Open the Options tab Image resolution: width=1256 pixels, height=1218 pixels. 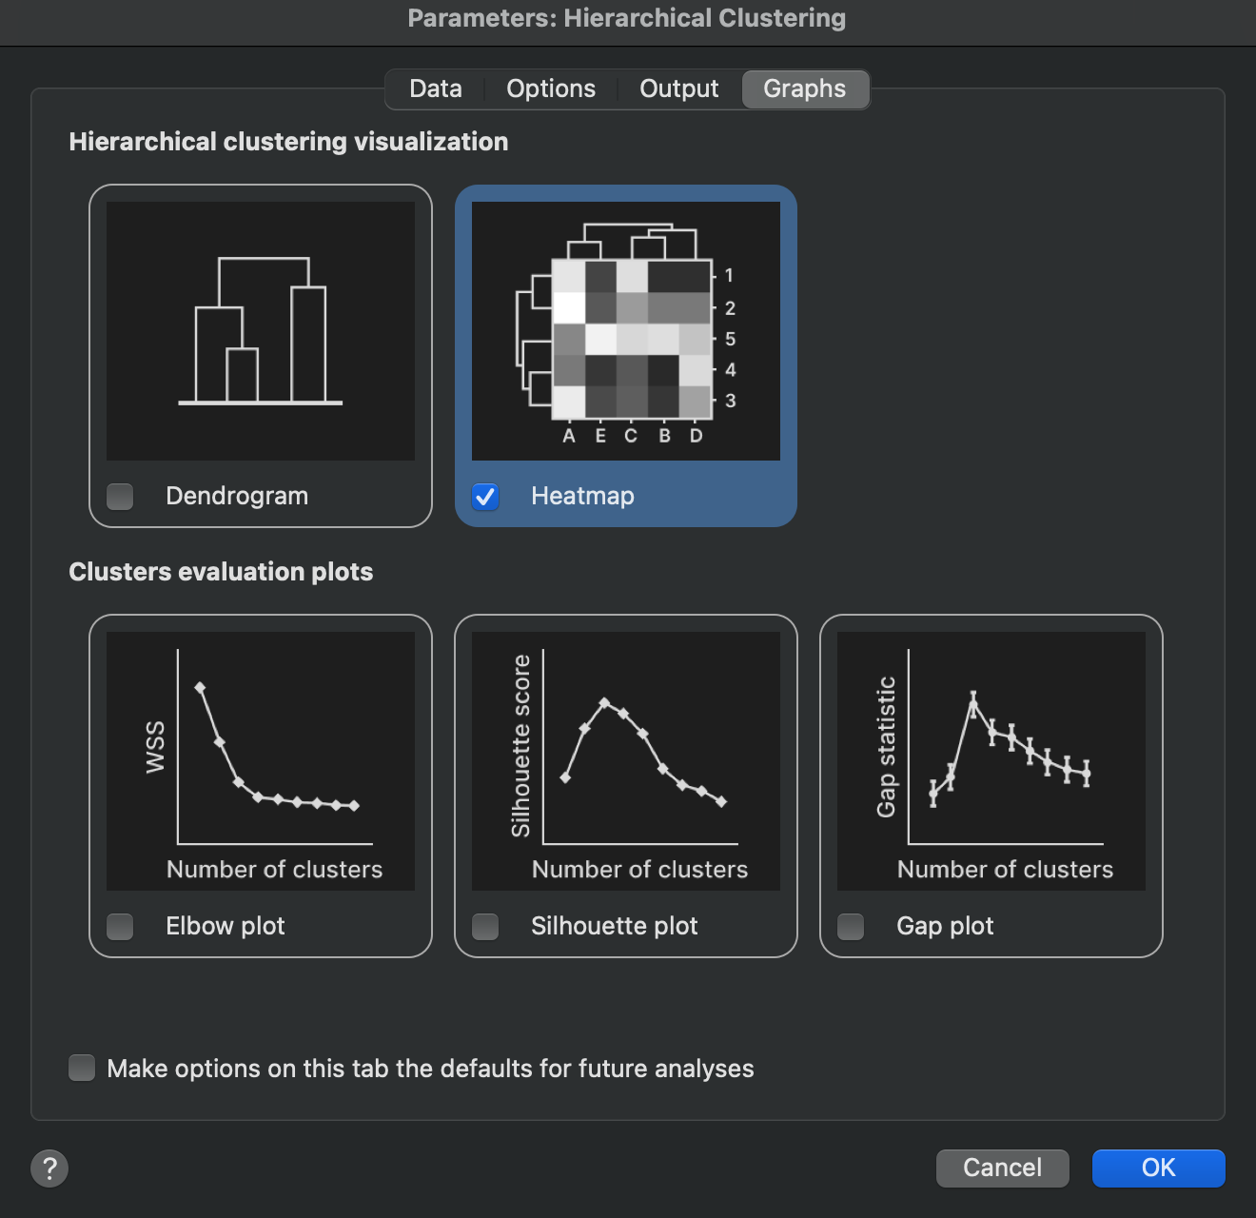click(x=551, y=88)
